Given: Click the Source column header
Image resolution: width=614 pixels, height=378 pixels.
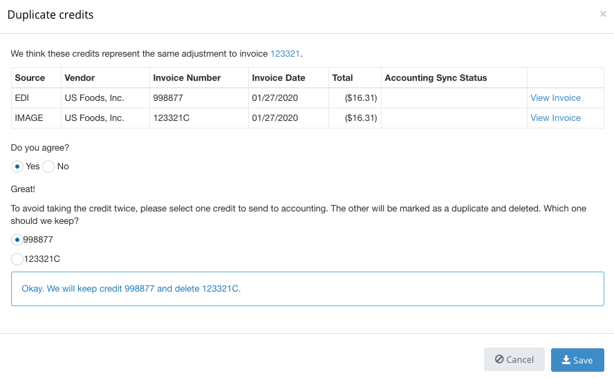Looking at the screenshot, I should (x=30, y=78).
